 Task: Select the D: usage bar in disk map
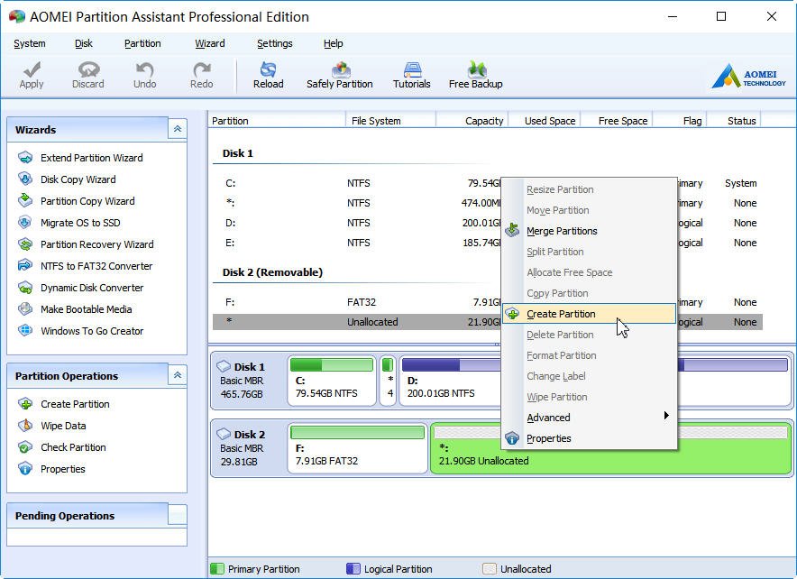tap(452, 364)
